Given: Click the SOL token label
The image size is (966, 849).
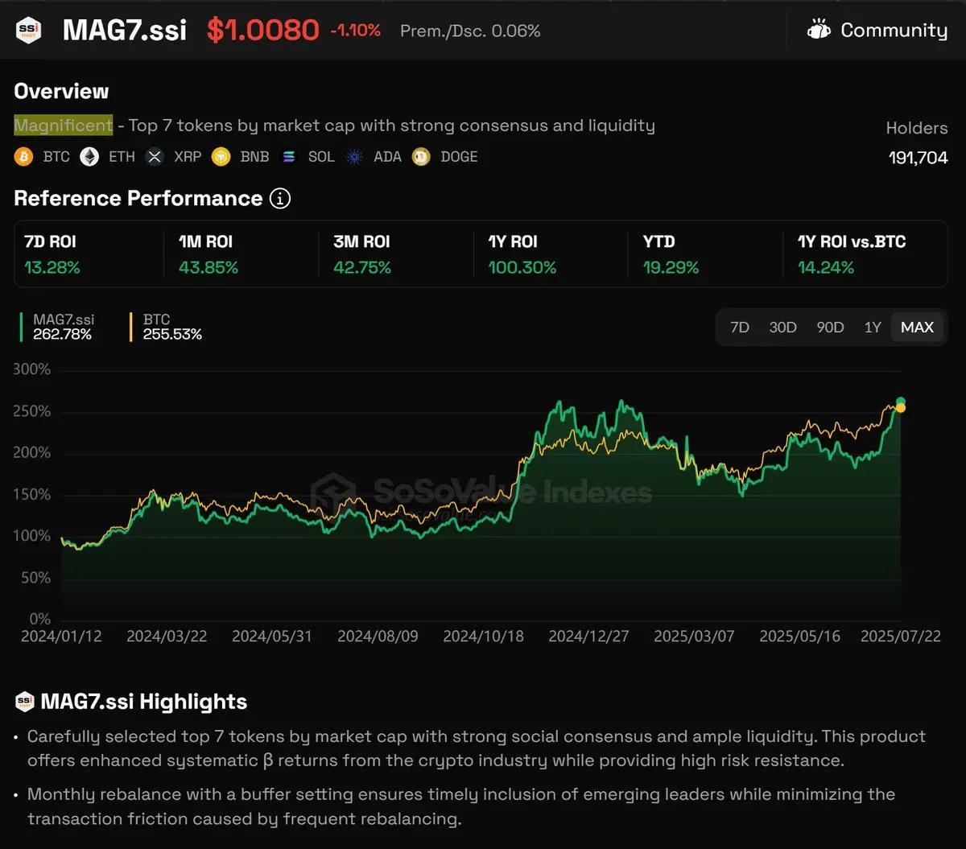Looking at the screenshot, I should click(x=321, y=157).
